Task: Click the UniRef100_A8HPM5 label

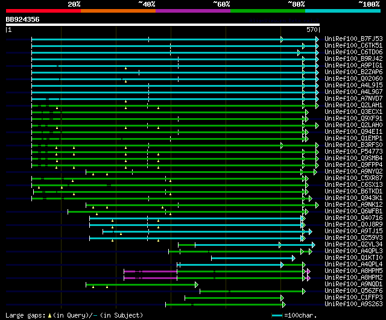Action: (353, 271)
